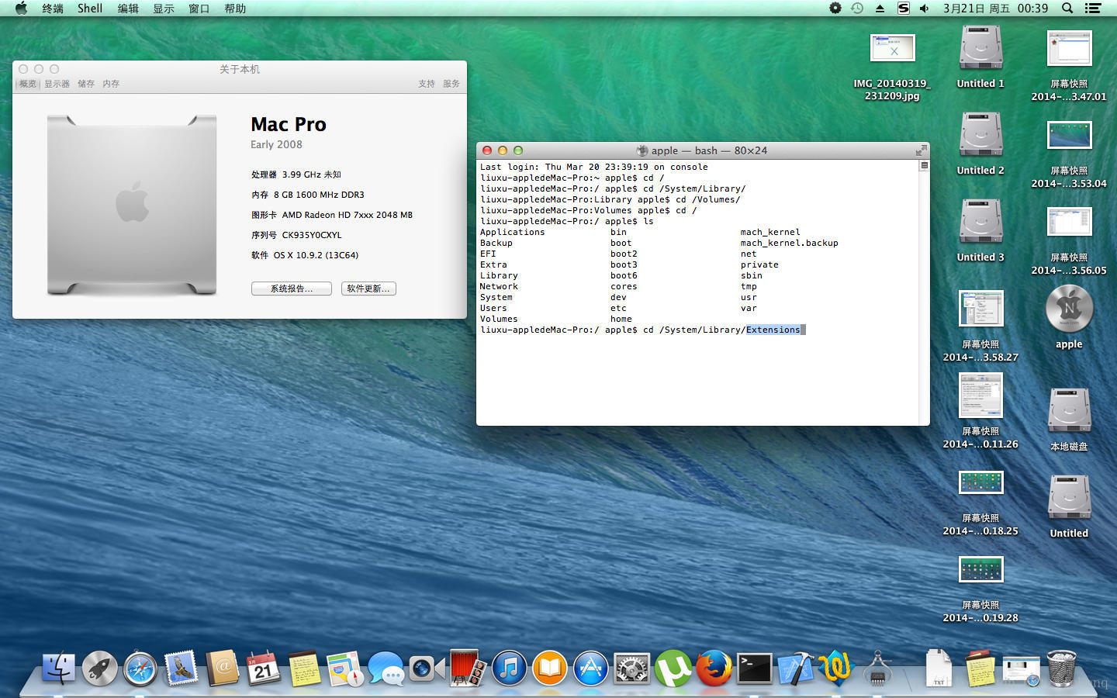Open the 终端 menu

(53, 9)
